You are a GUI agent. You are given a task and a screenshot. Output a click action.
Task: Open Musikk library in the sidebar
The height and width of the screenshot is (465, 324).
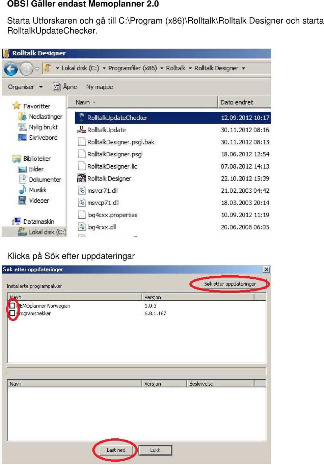37,190
